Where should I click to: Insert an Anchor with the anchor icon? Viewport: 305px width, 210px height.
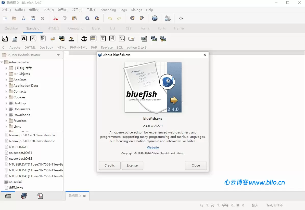tap(84, 38)
